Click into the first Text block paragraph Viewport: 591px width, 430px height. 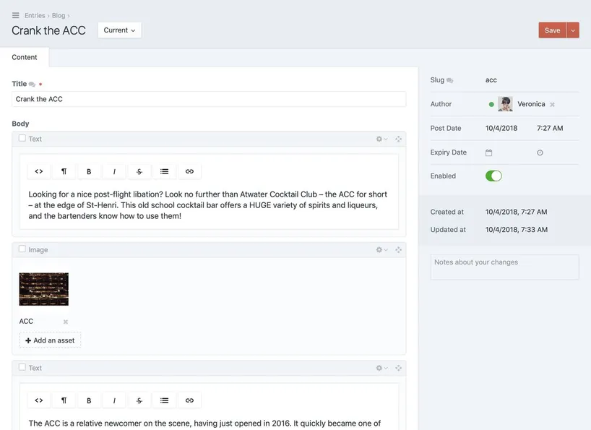click(x=209, y=205)
